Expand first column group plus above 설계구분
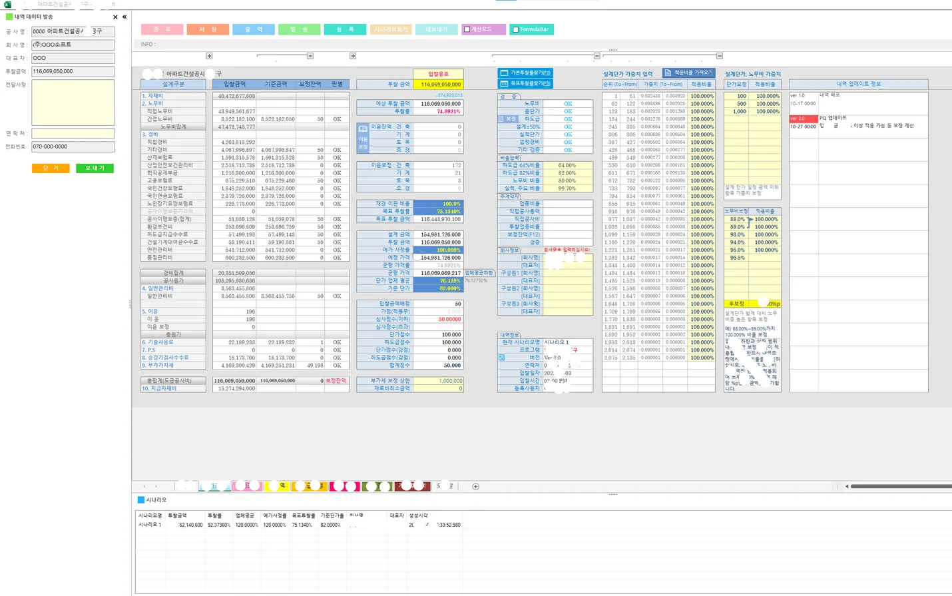Screen dimensions: 952x596 tap(209, 56)
